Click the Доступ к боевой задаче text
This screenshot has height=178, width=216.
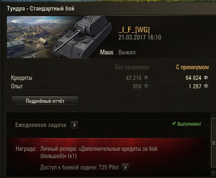coord(79,167)
